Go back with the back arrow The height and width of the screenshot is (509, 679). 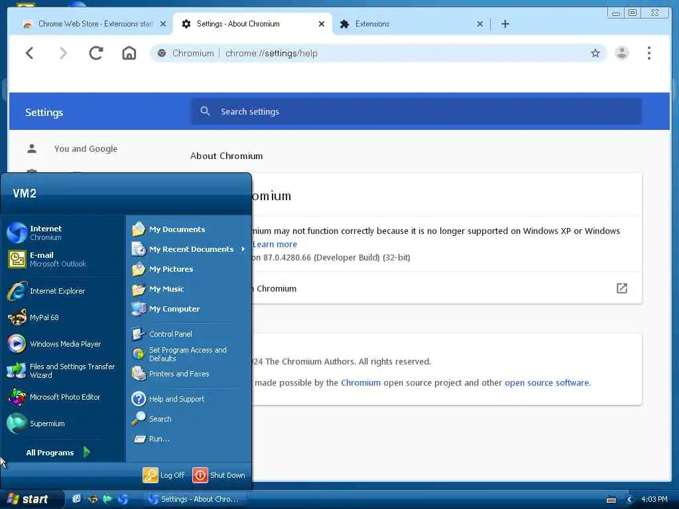[x=29, y=53]
